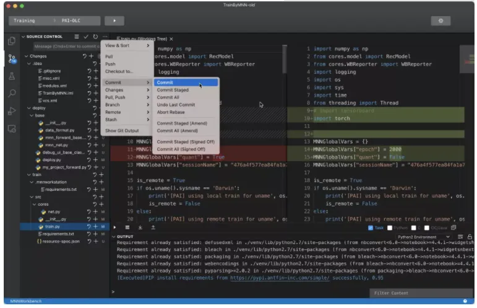The height and width of the screenshot is (308, 477).
Task: Discard changes for TrainByMNN.iml
Action: (x=89, y=93)
